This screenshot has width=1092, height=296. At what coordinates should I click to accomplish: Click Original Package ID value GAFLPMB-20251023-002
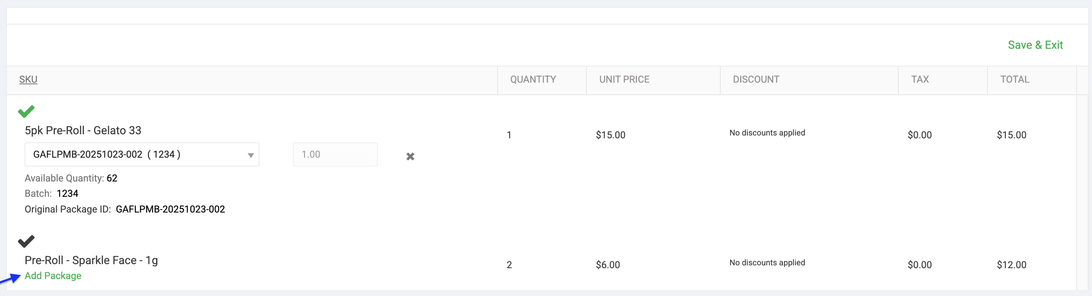[x=170, y=209]
